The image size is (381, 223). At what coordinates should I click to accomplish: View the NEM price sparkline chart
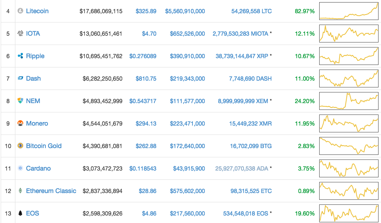[x=349, y=101]
